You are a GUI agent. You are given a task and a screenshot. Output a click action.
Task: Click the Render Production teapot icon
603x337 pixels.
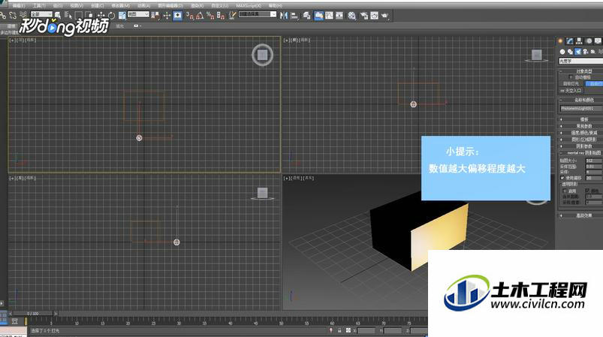point(385,15)
